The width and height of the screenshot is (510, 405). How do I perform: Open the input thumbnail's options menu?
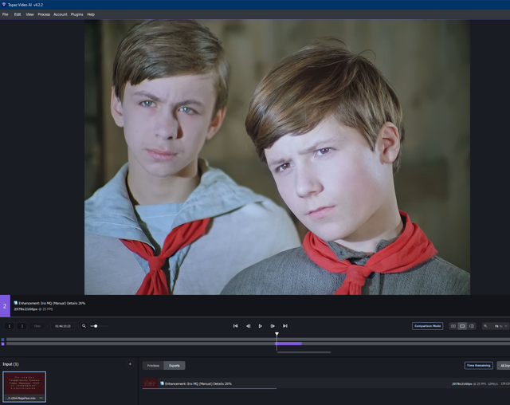pyautogui.click(x=41, y=398)
